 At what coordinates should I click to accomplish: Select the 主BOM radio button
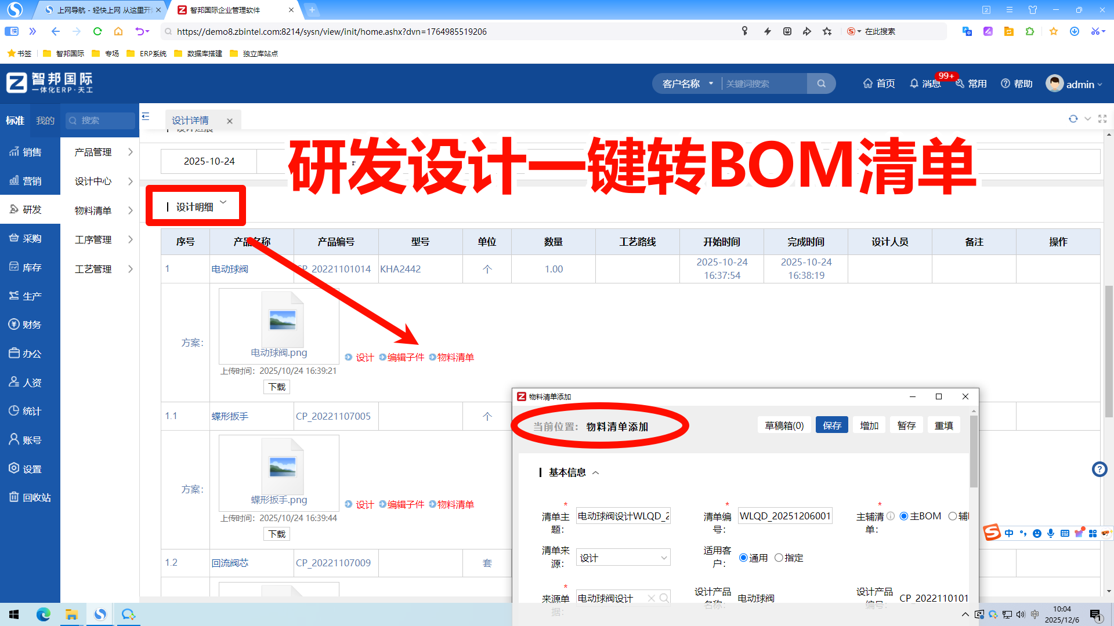coord(903,516)
